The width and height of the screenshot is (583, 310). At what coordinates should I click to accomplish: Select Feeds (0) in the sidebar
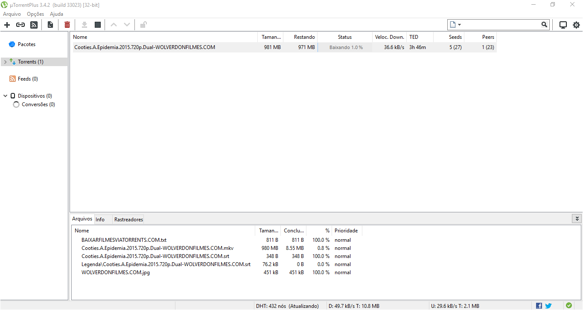tap(28, 79)
